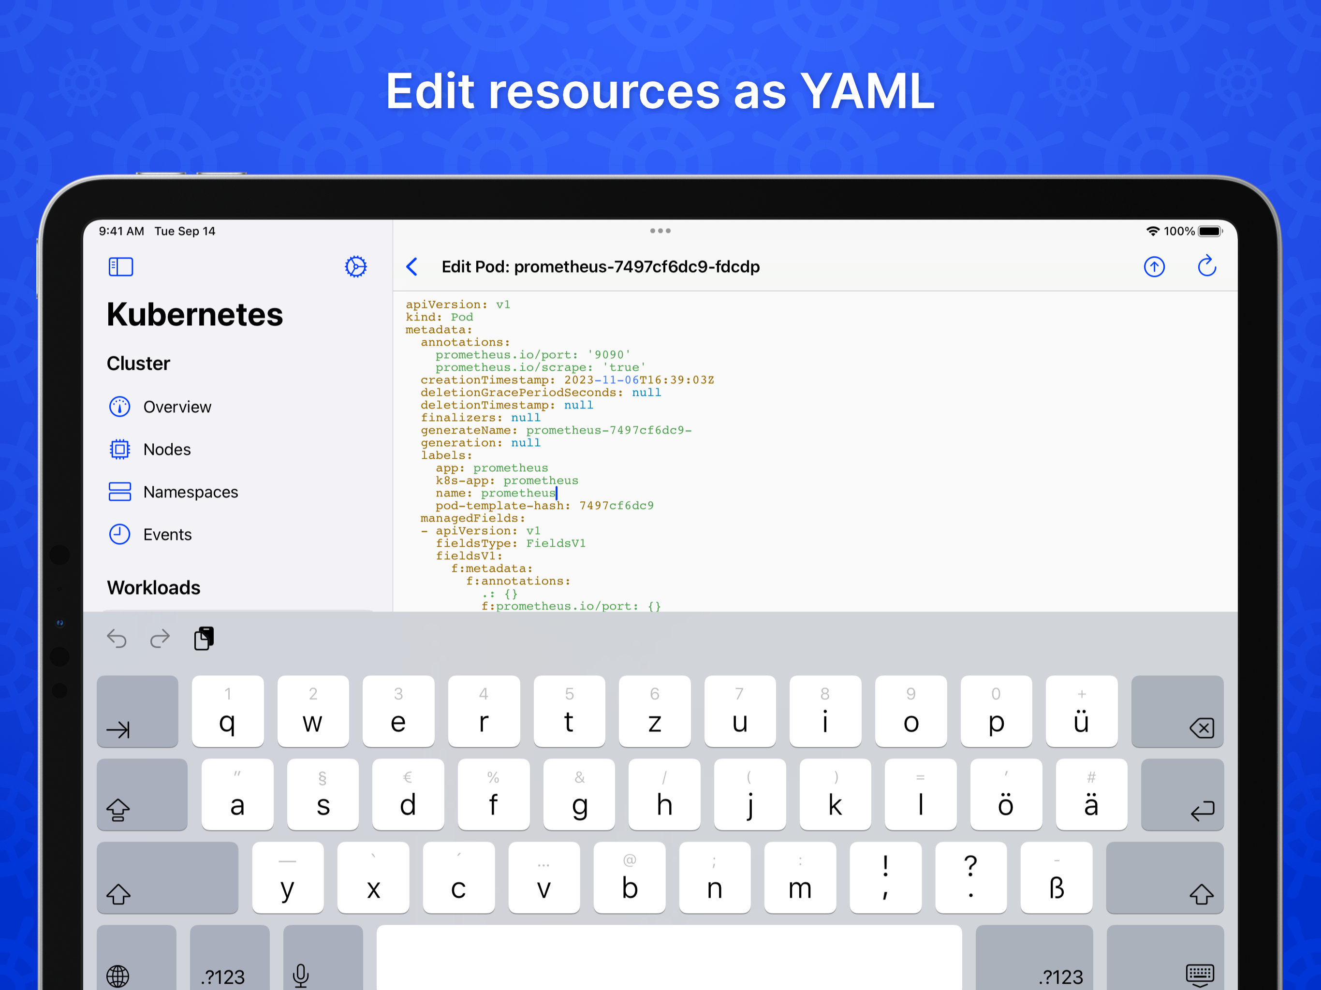Tap the keyboard paste clipboard icon
The height and width of the screenshot is (990, 1321).
click(x=204, y=638)
